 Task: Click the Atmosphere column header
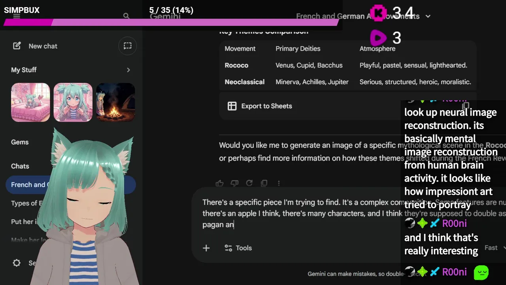(377, 49)
